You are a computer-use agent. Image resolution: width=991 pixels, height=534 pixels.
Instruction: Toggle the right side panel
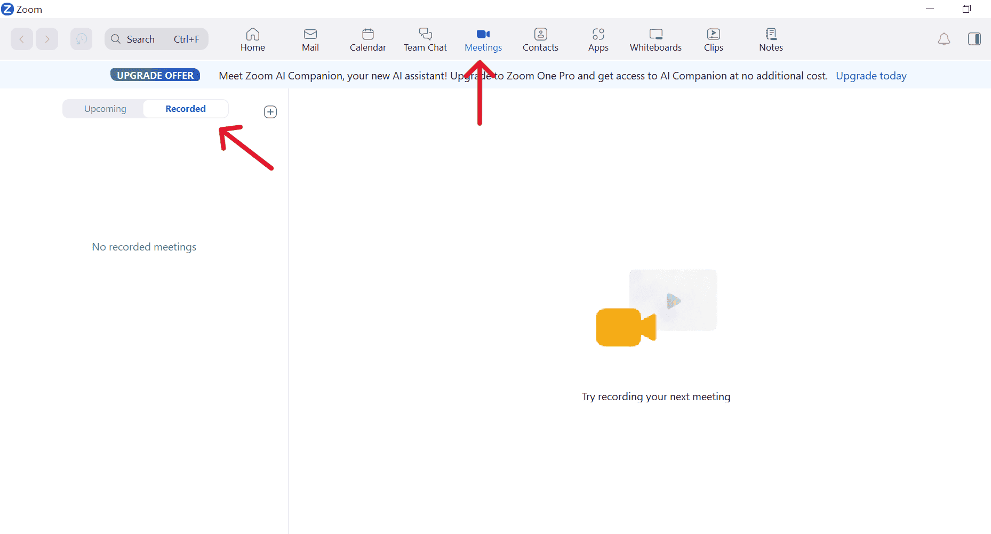coord(974,39)
